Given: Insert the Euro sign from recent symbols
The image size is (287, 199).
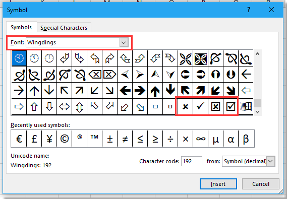Looking at the screenshot, I should 19,139.
